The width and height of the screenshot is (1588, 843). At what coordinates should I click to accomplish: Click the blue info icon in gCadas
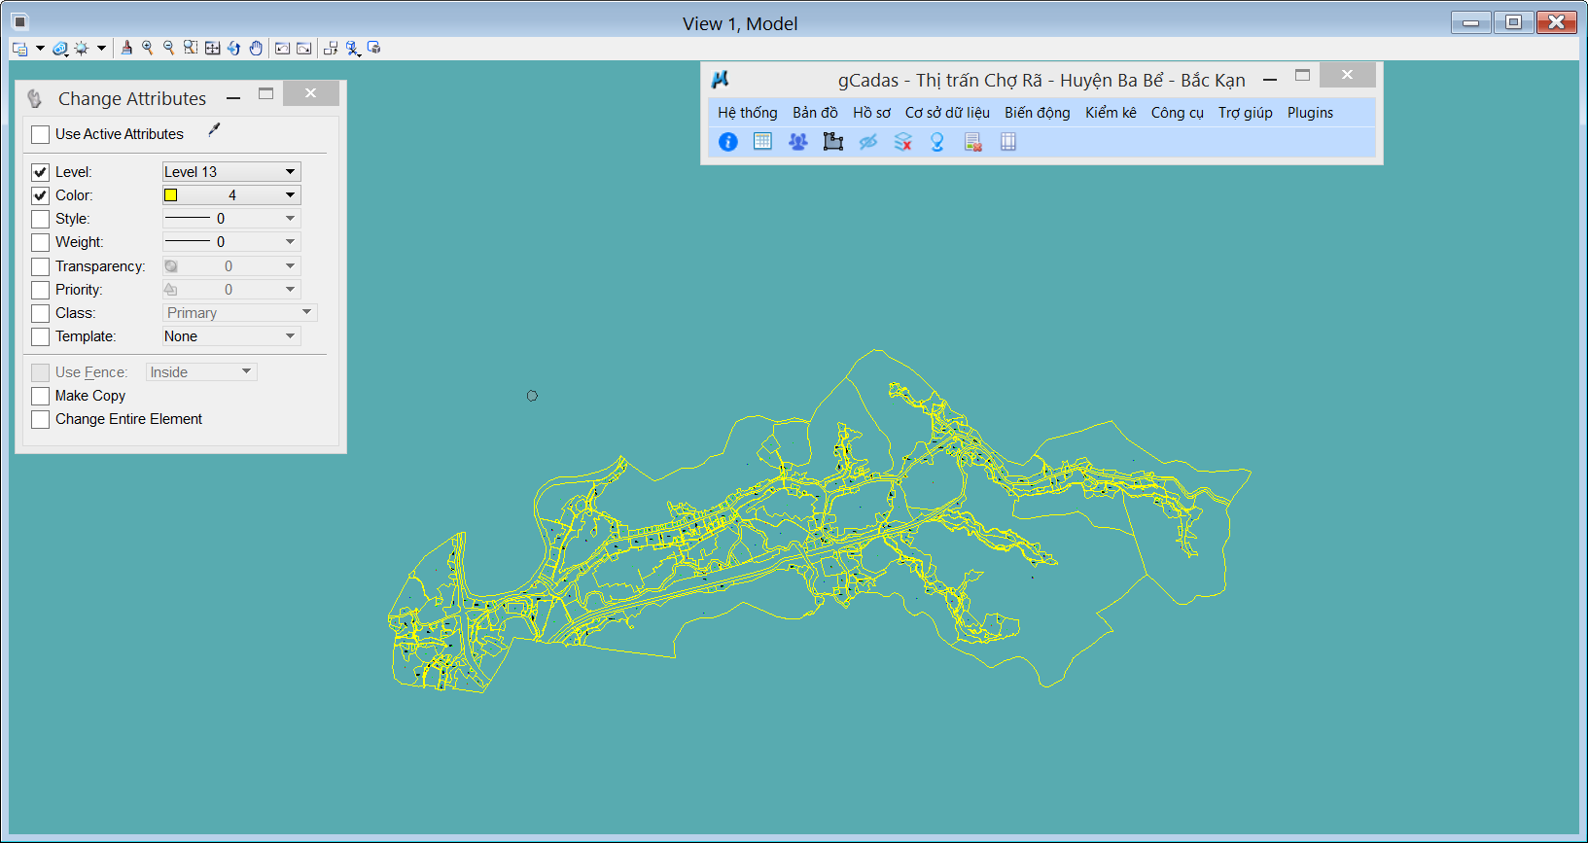(x=727, y=142)
